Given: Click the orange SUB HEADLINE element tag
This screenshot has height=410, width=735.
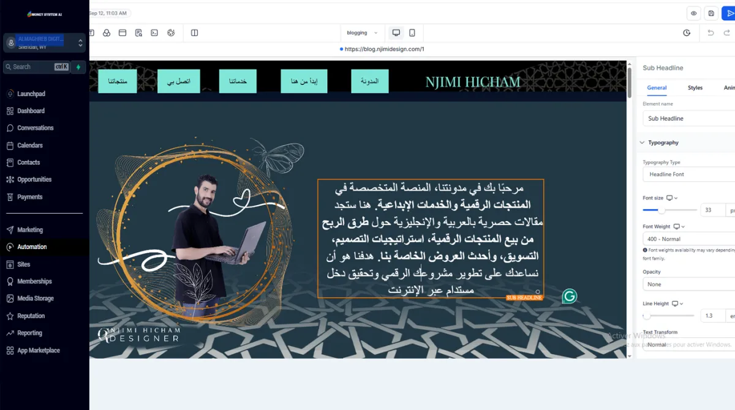Looking at the screenshot, I should [x=525, y=297].
